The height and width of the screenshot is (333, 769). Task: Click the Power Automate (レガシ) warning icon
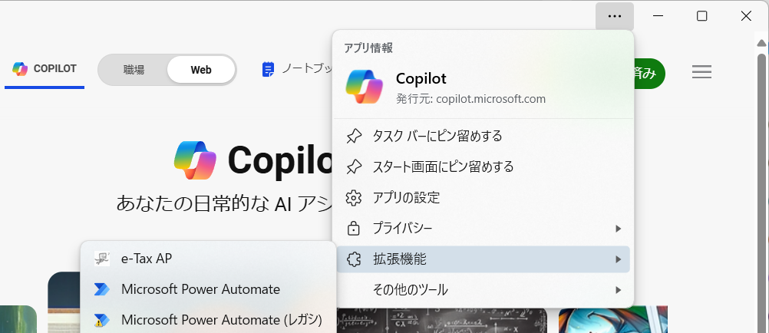pyautogui.click(x=102, y=320)
